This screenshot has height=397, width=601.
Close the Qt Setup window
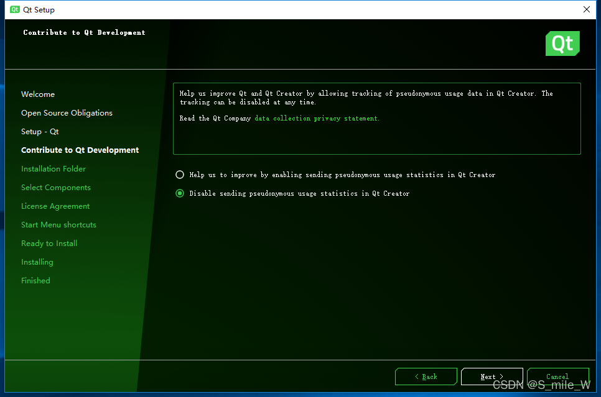[x=587, y=9]
